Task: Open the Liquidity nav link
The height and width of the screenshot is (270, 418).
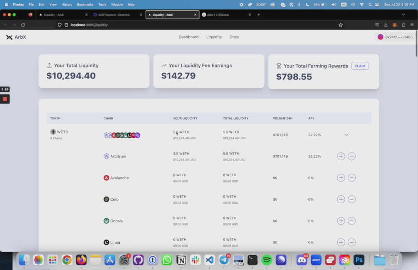Action: 214,37
